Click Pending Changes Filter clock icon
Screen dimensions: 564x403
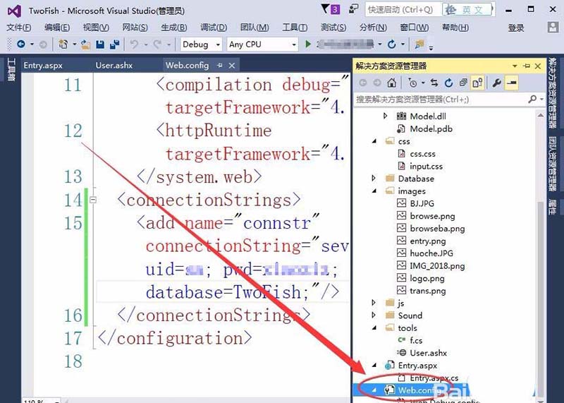pos(412,83)
